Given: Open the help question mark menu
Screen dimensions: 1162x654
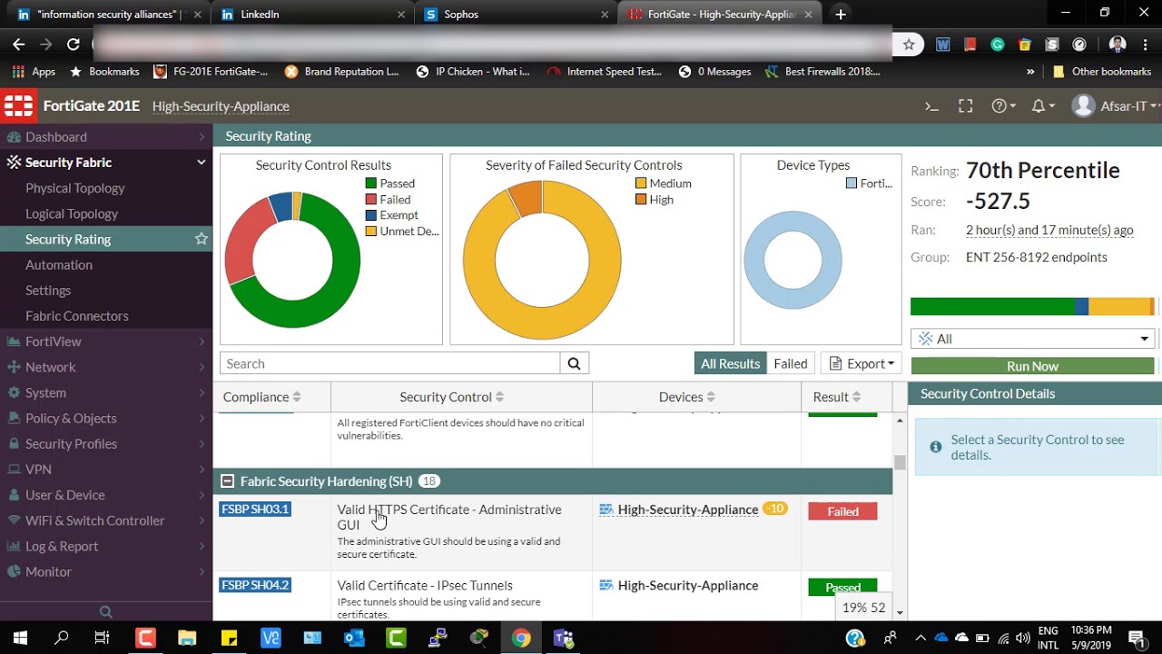Looking at the screenshot, I should pyautogui.click(x=1003, y=106).
